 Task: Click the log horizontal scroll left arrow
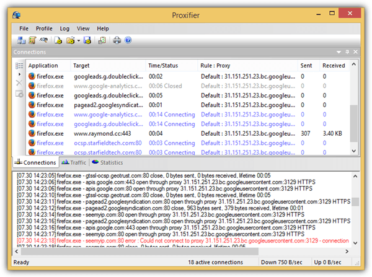17,251
